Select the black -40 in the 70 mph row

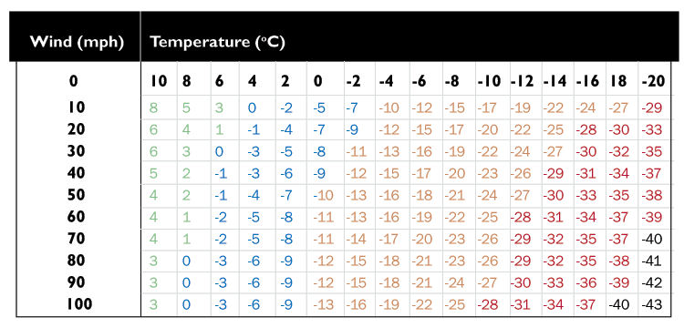[x=652, y=239]
